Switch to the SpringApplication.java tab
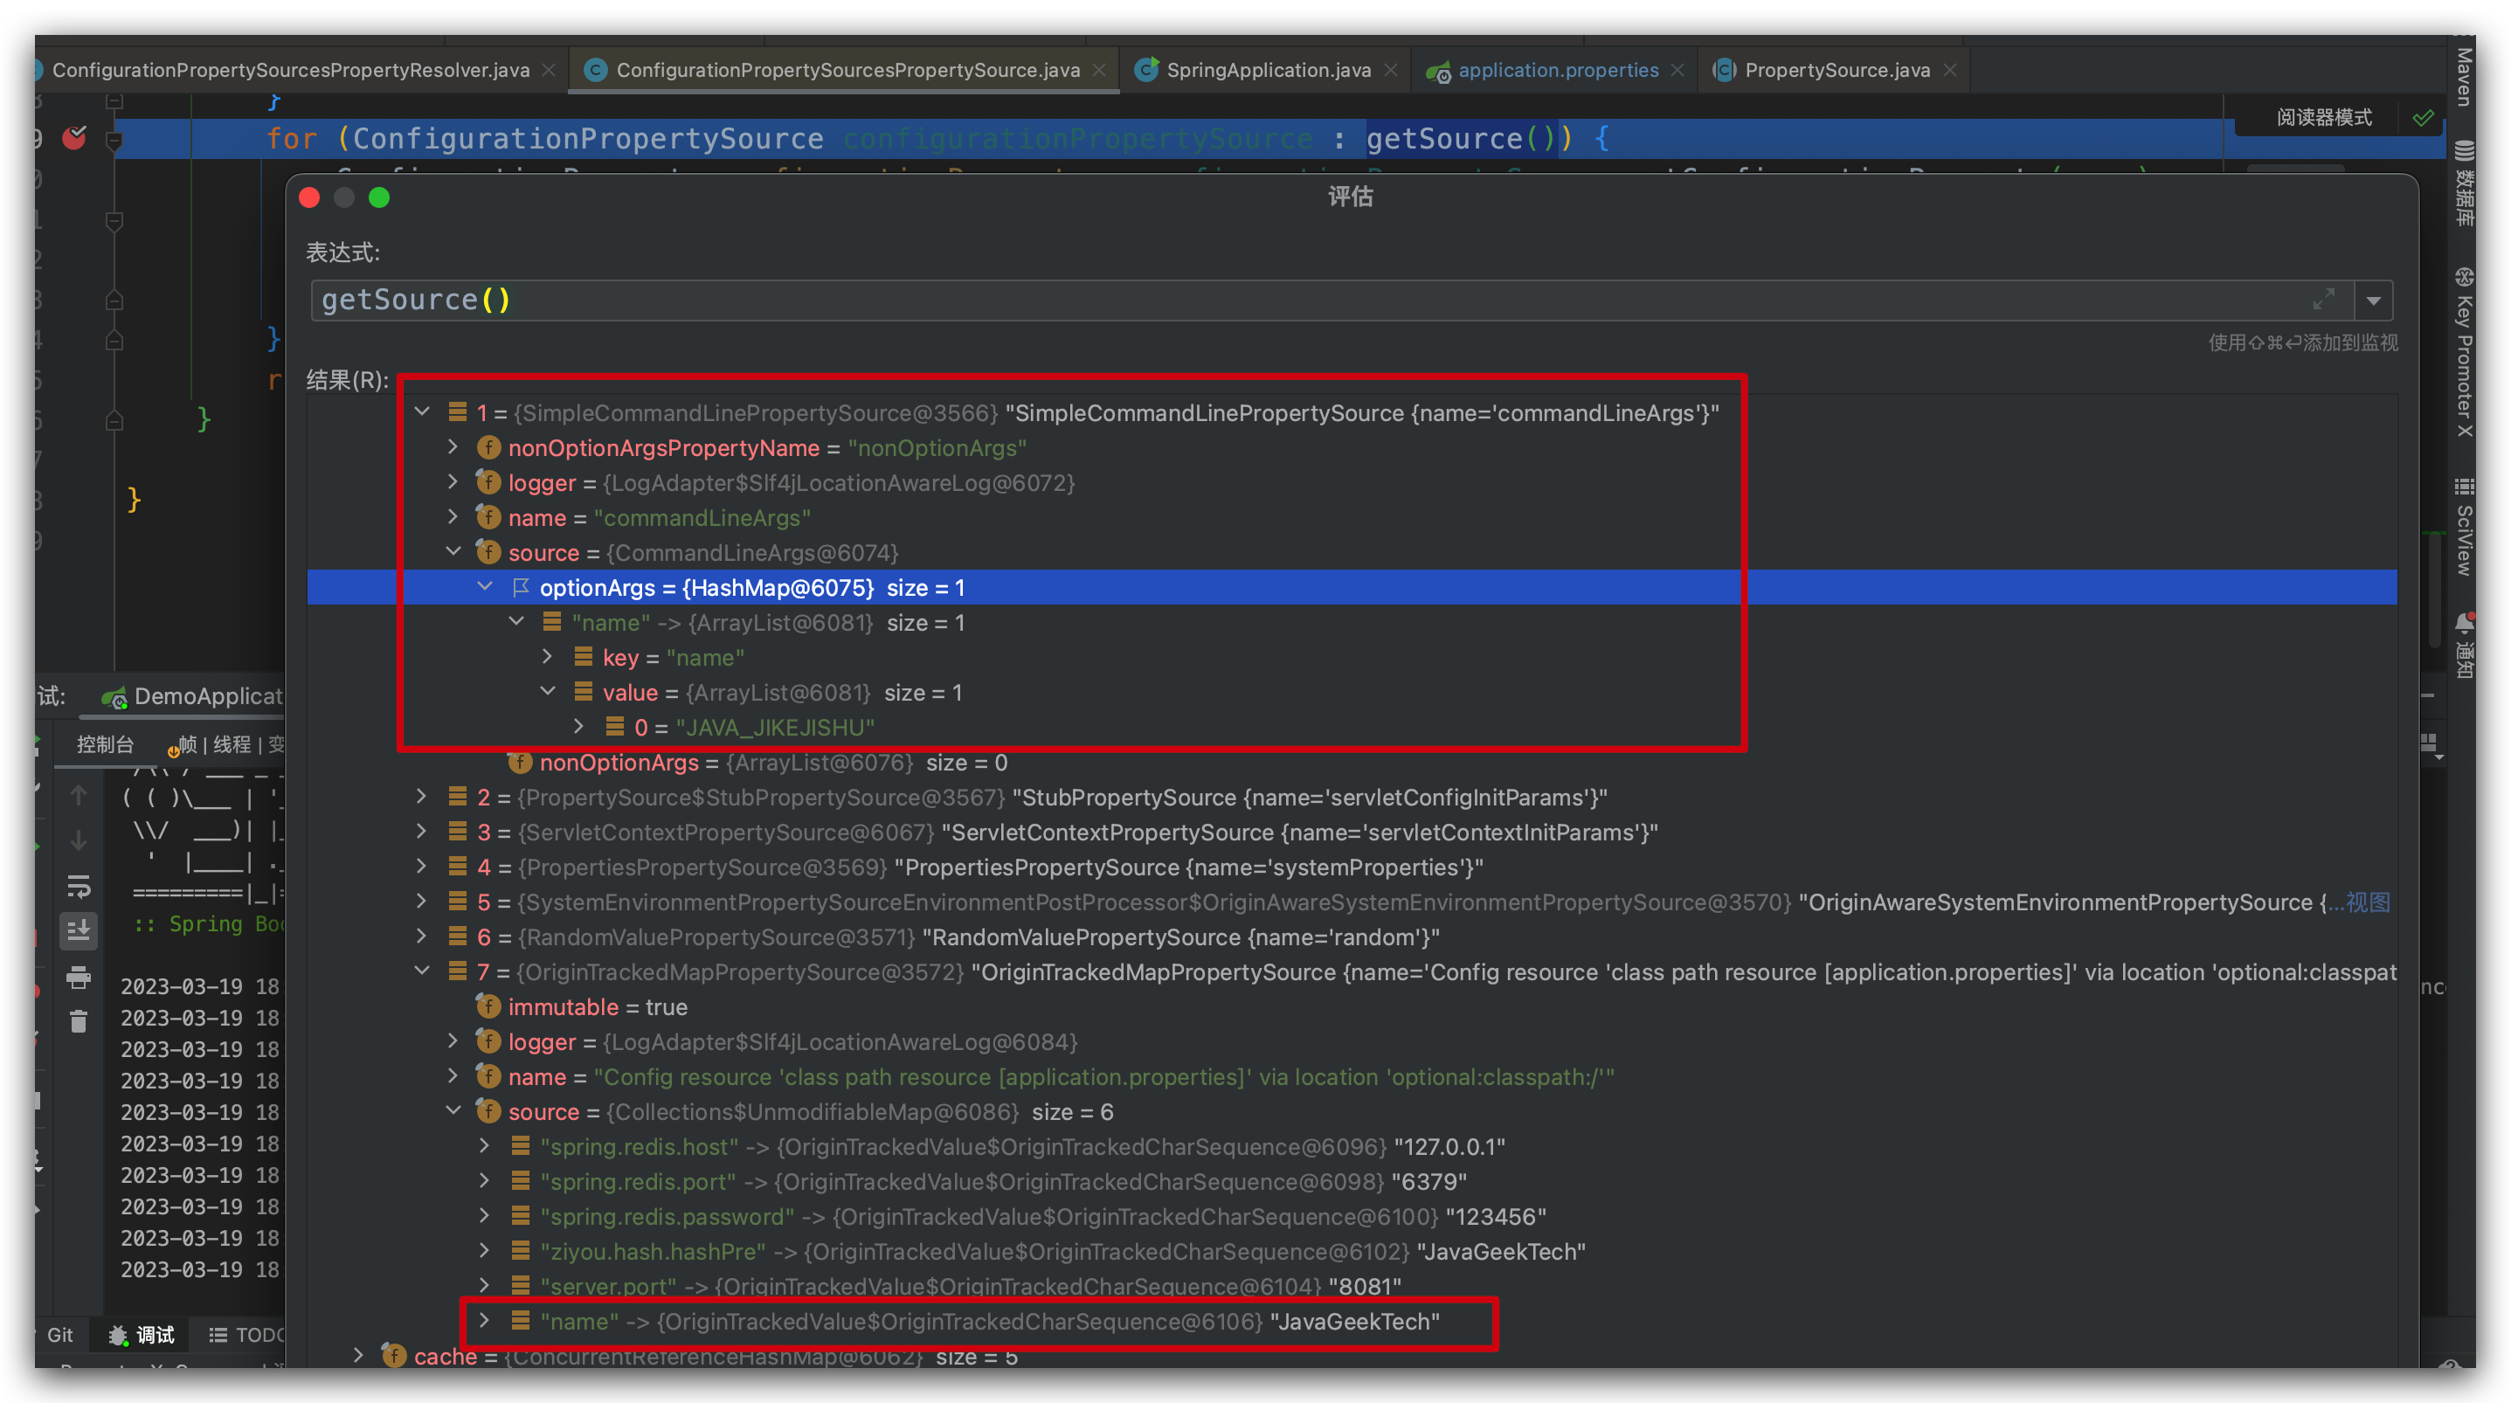 (1267, 70)
